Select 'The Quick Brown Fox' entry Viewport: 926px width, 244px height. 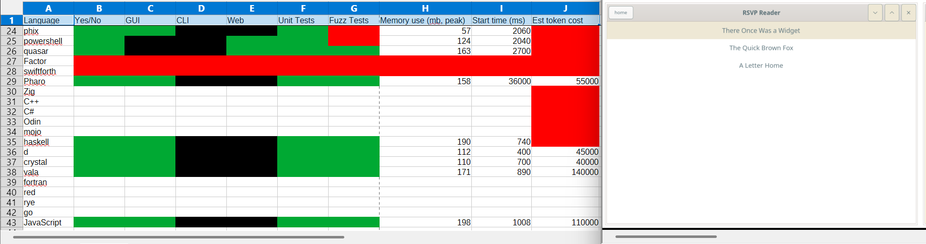tap(761, 48)
